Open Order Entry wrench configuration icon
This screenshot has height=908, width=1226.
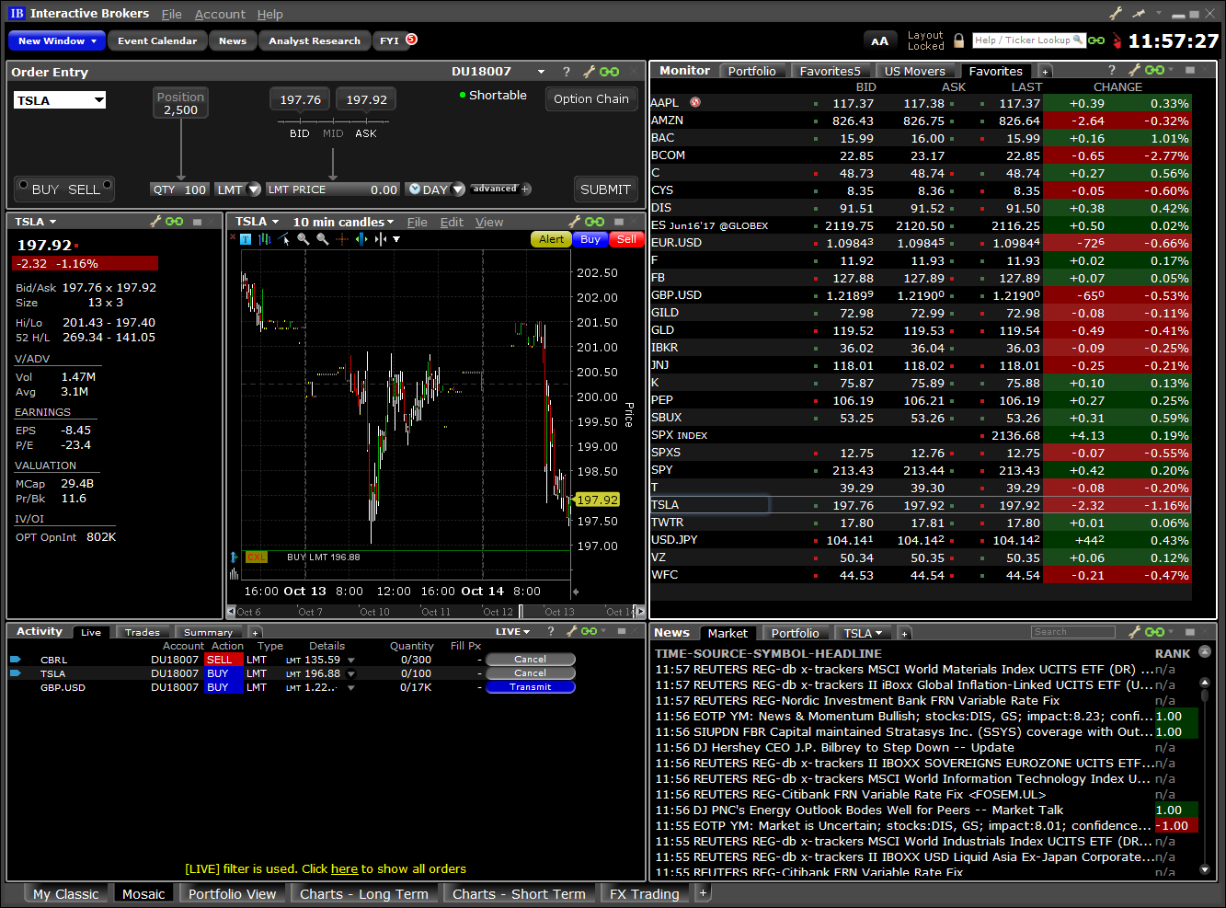point(589,72)
